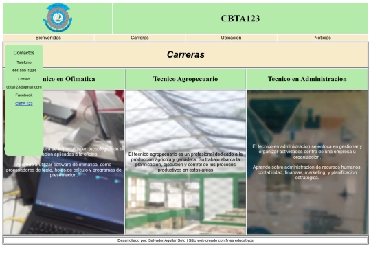Open the Bienvenidas navigation item
This screenshot has height=278, width=371.
click(48, 38)
